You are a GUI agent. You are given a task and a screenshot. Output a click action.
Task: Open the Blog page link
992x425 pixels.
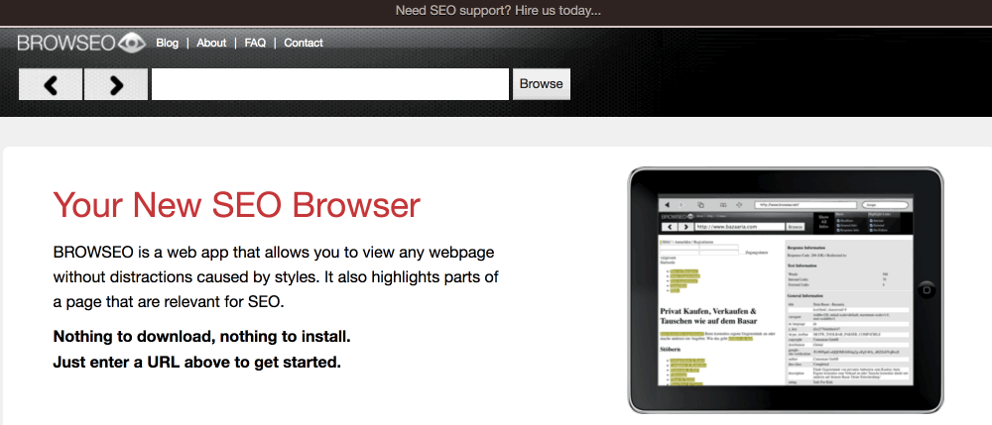[x=167, y=43]
